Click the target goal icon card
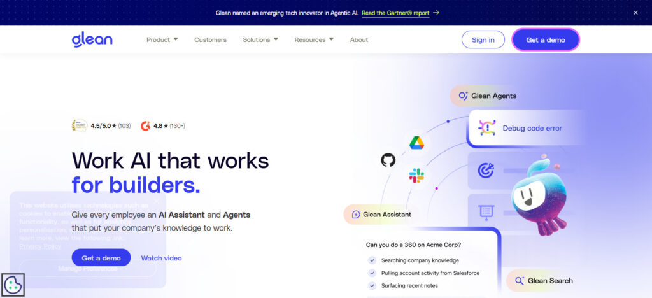The width and height of the screenshot is (652, 298). [x=485, y=171]
